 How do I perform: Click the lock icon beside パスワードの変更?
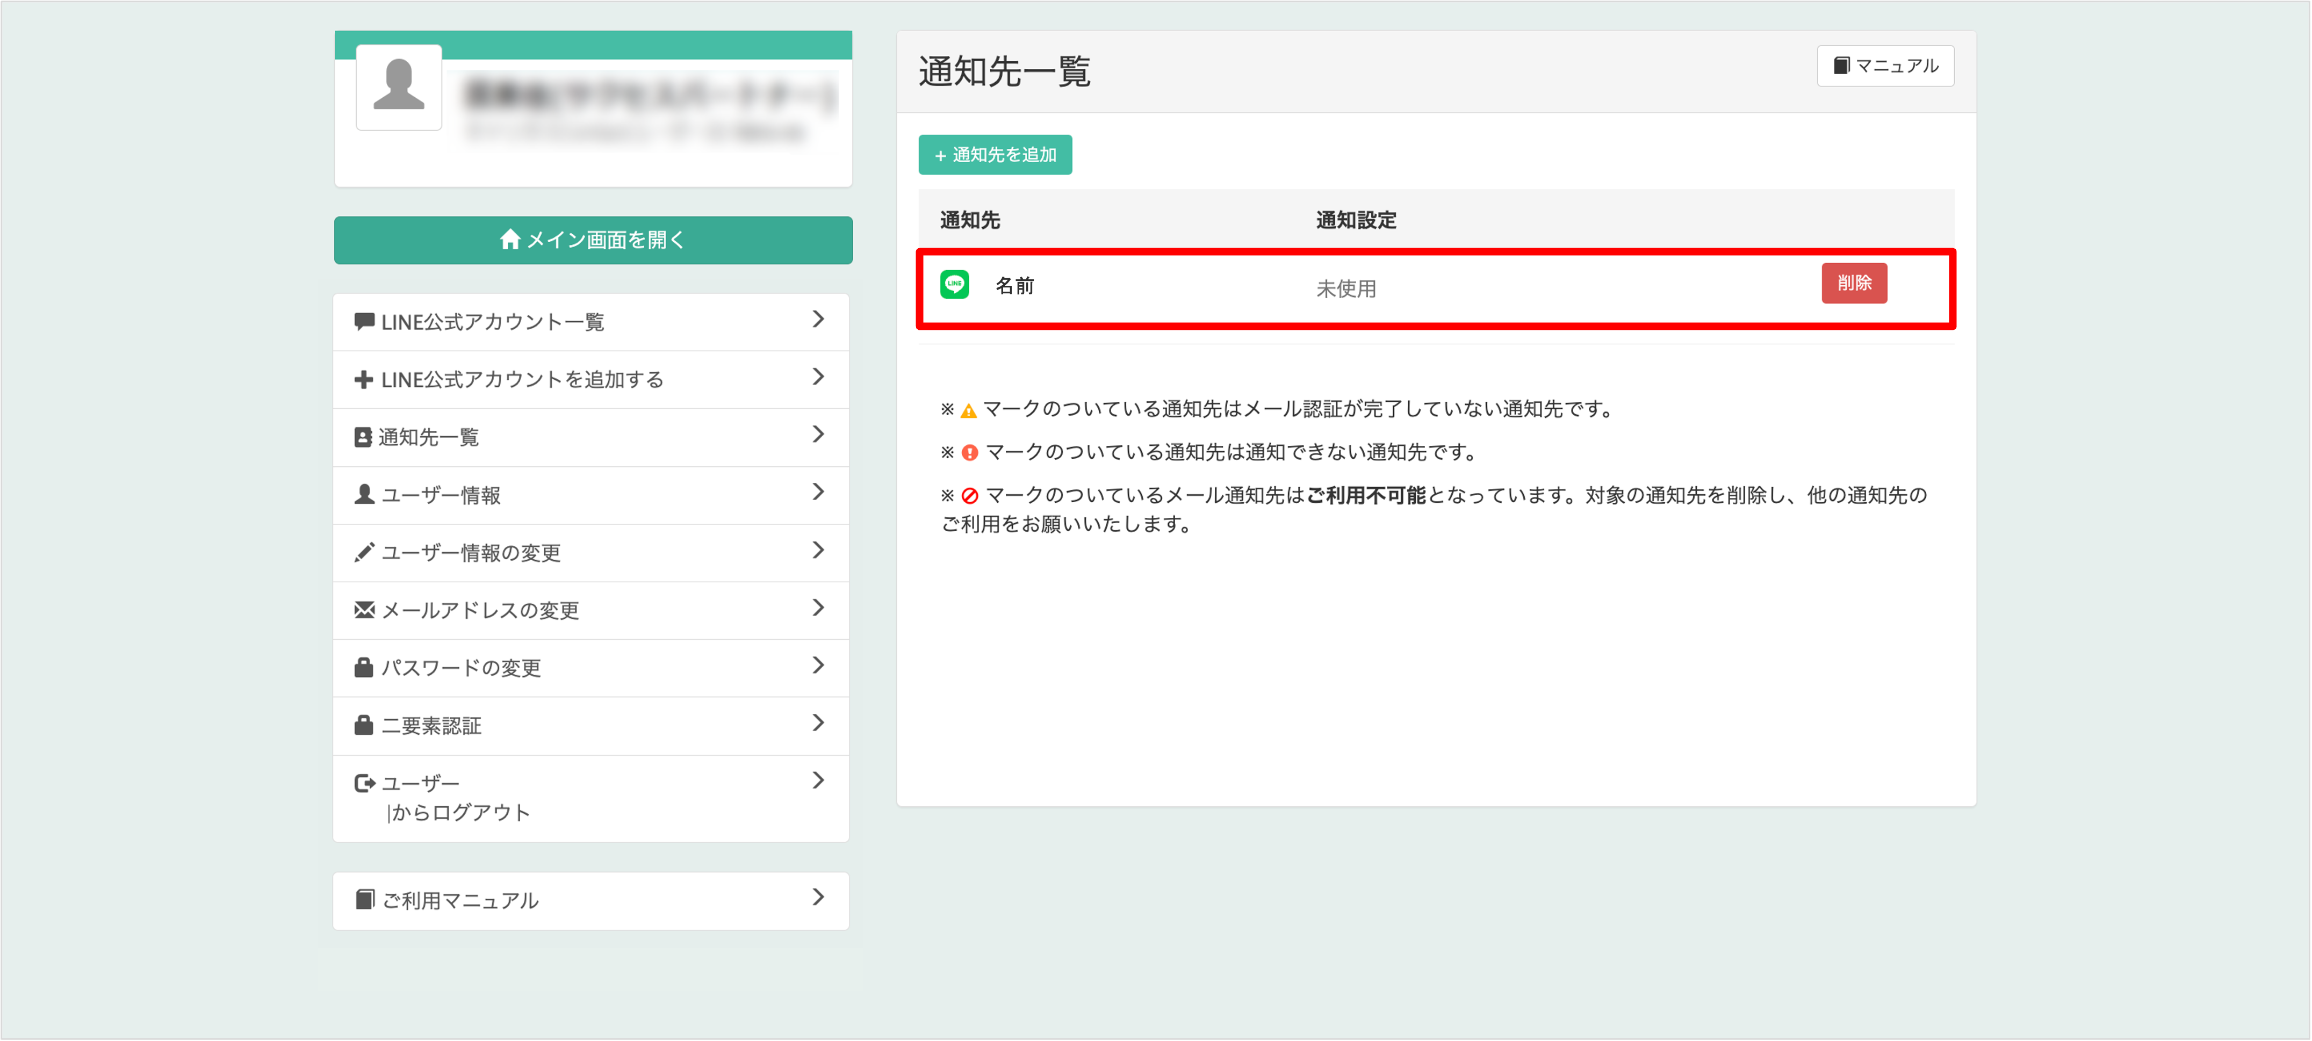click(364, 668)
